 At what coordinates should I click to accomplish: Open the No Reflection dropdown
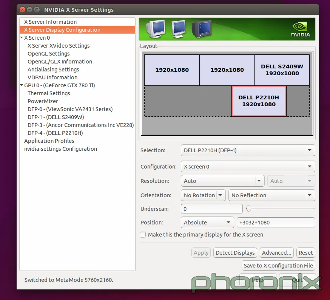[x=272, y=195]
